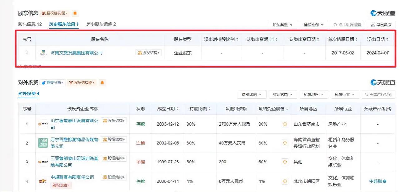Viewport: 400px width, 192px height.
Task: Expand the 所属地区 filter dropdown
Action: click(x=314, y=94)
